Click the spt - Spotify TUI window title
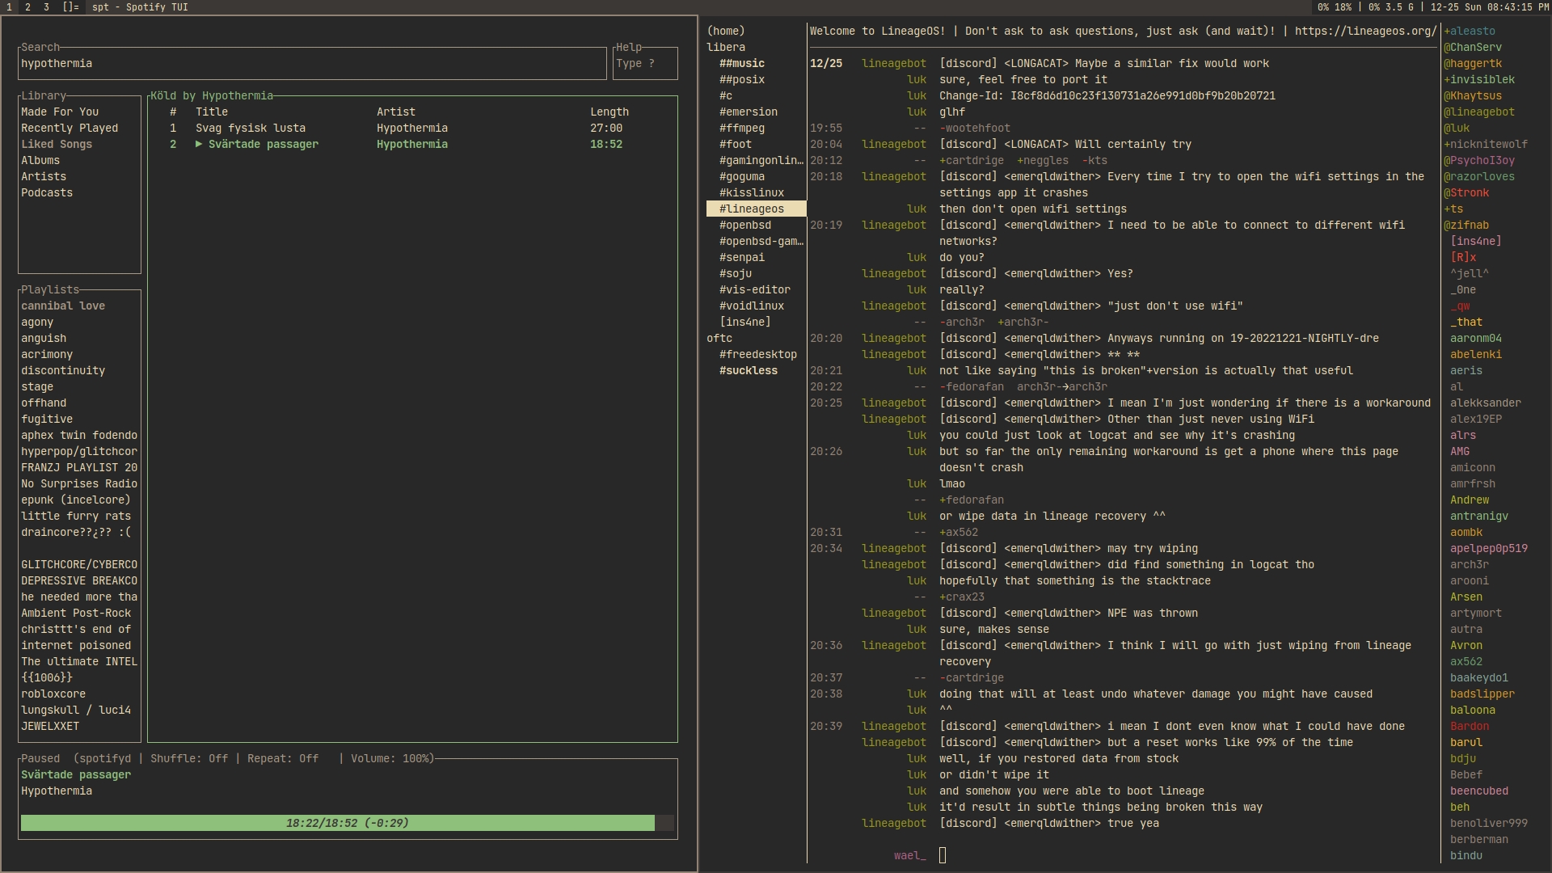The height and width of the screenshot is (873, 1552). [x=141, y=6]
